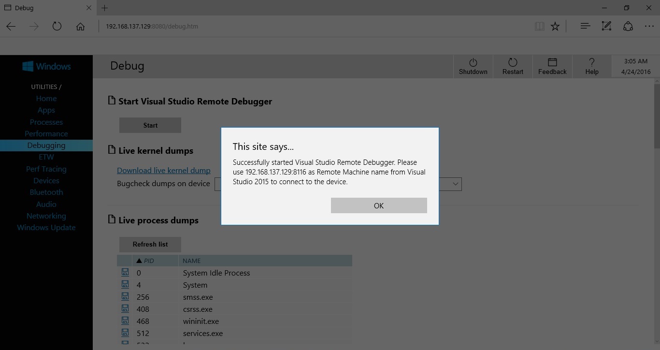
Task: Open Devices in sidebar
Action: coord(46,181)
